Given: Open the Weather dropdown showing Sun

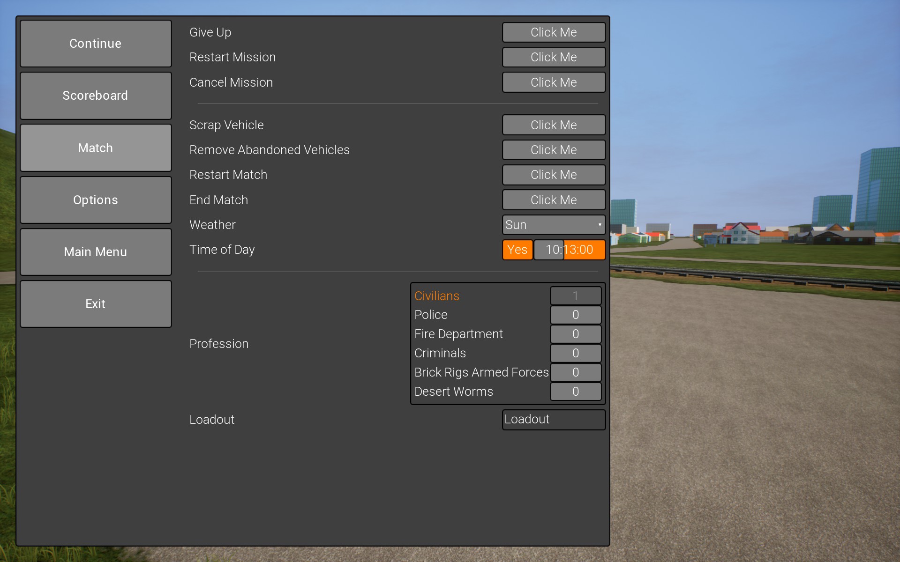Looking at the screenshot, I should pyautogui.click(x=548, y=225).
